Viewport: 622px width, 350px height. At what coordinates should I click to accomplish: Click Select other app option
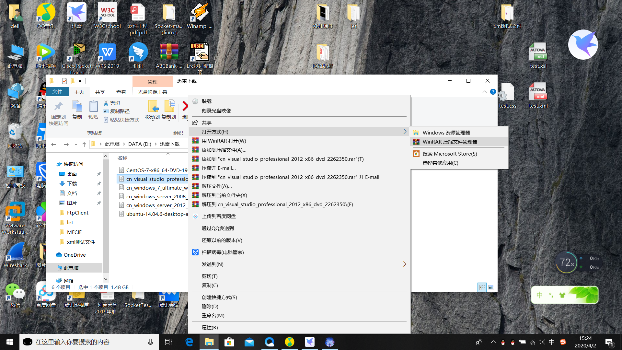[x=440, y=163]
